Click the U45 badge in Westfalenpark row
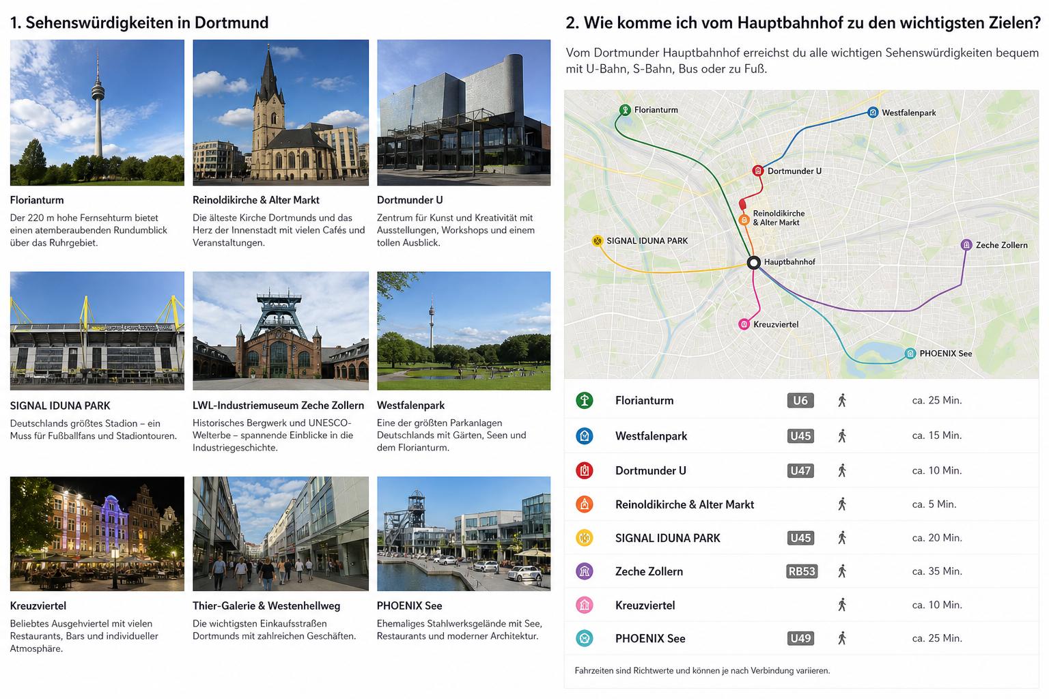The height and width of the screenshot is (699, 1049). click(800, 436)
